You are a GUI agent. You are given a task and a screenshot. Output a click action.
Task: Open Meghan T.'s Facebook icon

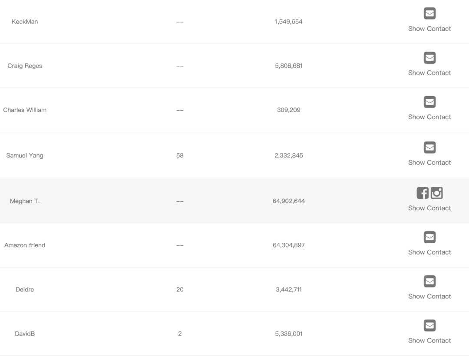pyautogui.click(x=423, y=193)
